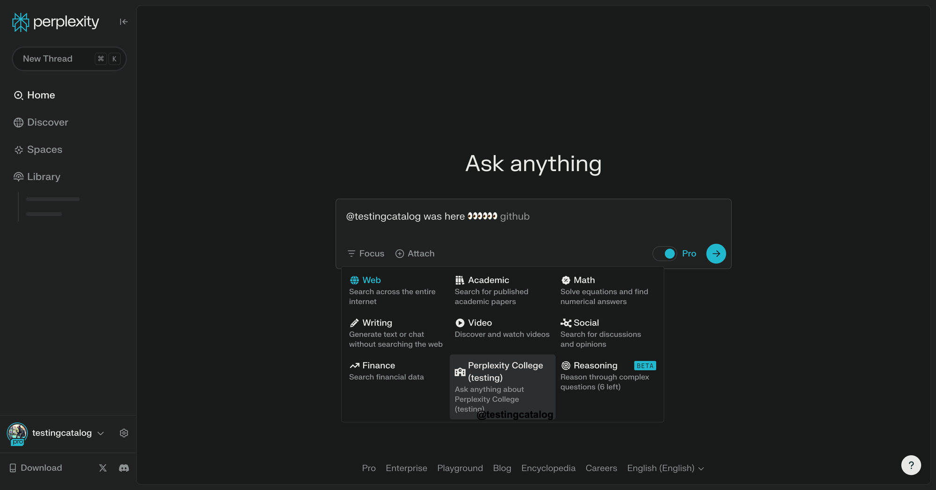The image size is (936, 490).
Task: Click the Perplexity logo
Action: click(55, 22)
